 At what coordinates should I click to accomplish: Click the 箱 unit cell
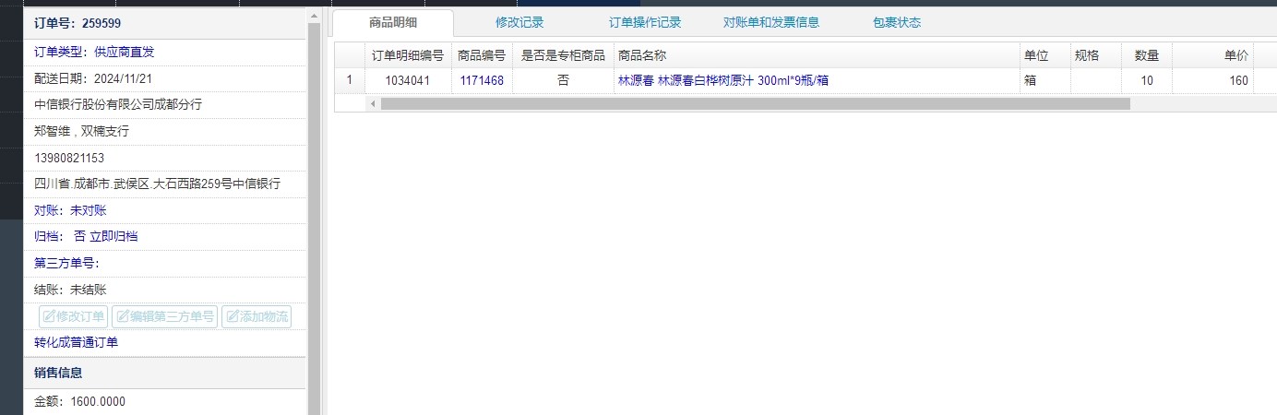[1044, 80]
